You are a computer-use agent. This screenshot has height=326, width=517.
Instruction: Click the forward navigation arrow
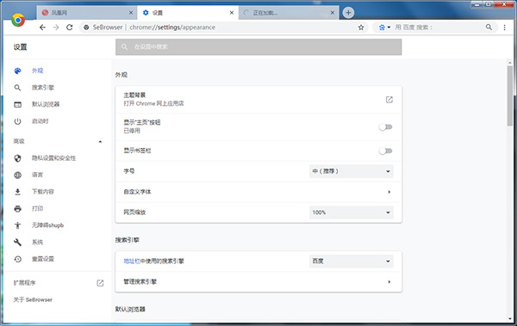(56, 28)
